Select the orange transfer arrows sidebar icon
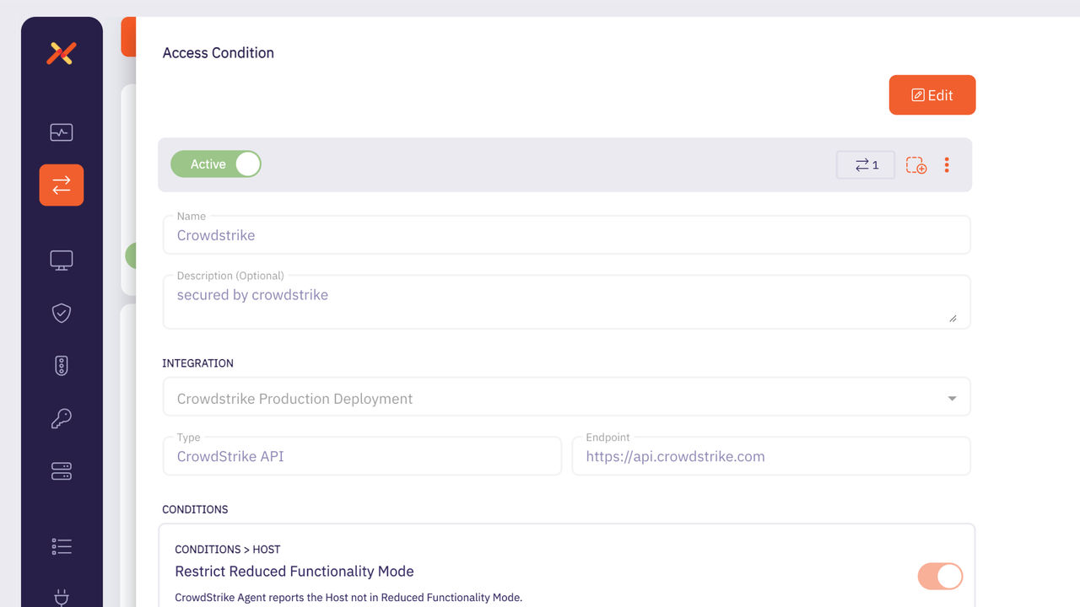 pyautogui.click(x=62, y=185)
